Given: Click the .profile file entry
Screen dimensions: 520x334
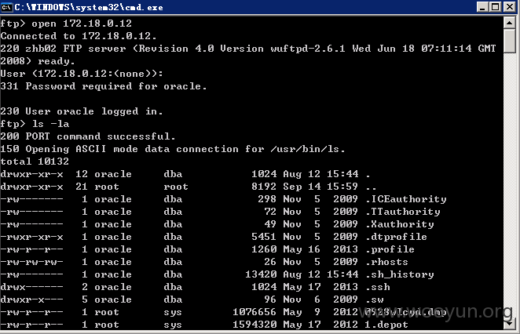Looking at the screenshot, I should click(x=390, y=249).
